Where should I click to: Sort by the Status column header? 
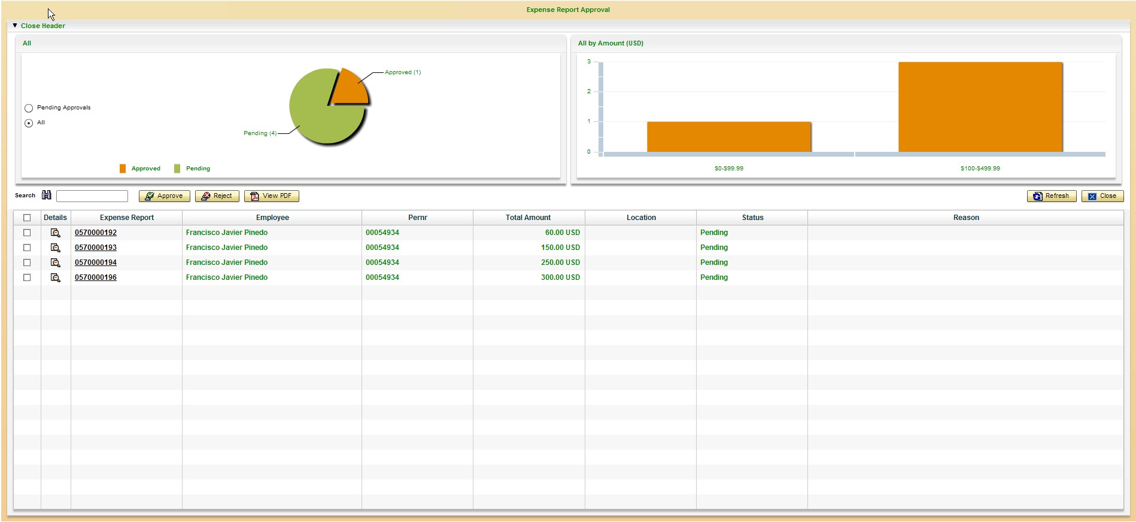click(752, 218)
